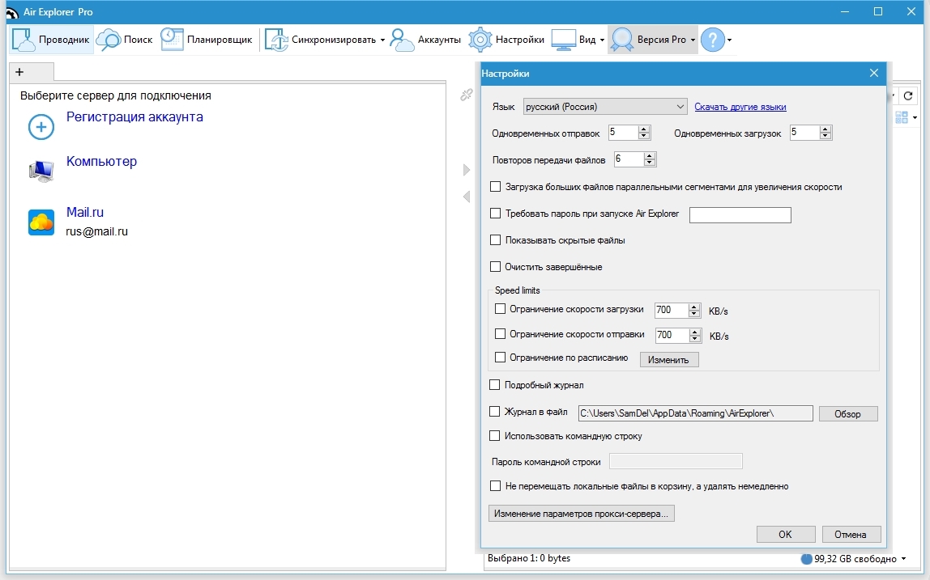Open the Аккаунты accounts manager
The image size is (930, 580).
pyautogui.click(x=403, y=40)
